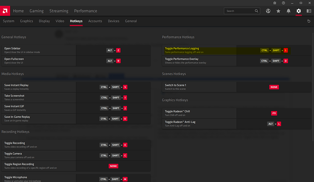Open the Streaming menu

[59, 11]
